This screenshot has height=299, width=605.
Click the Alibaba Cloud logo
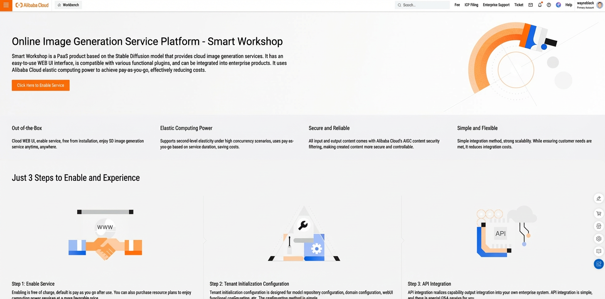coord(32,5)
